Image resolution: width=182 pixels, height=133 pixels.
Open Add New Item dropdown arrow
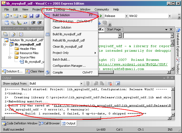point(20,16)
